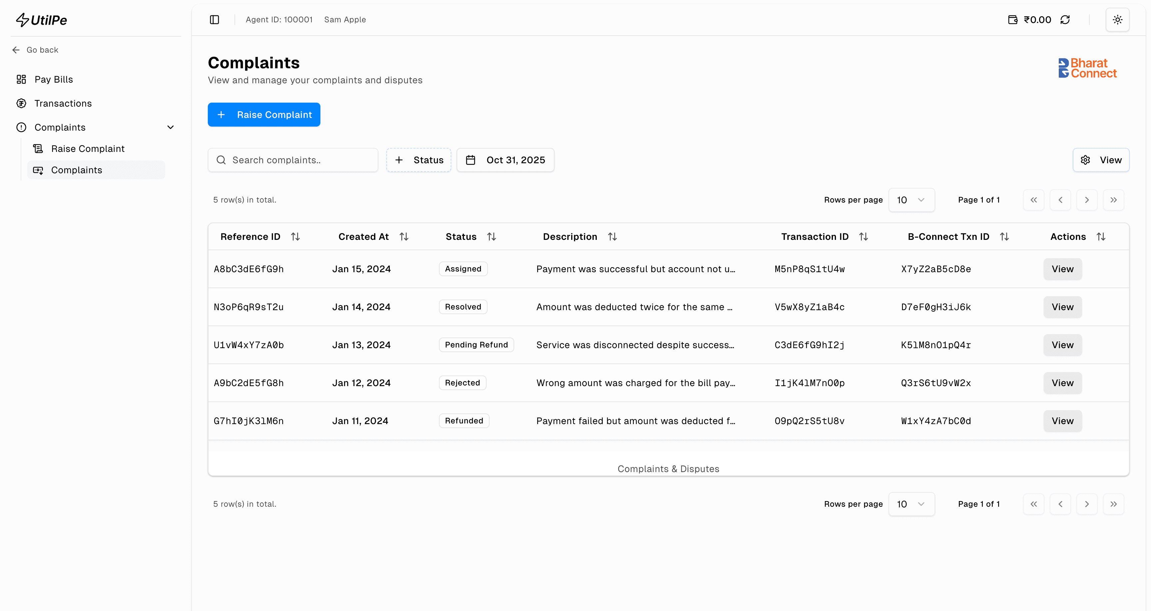Toggle the sidebar collapse icon
The width and height of the screenshot is (1151, 611).
pyautogui.click(x=214, y=20)
